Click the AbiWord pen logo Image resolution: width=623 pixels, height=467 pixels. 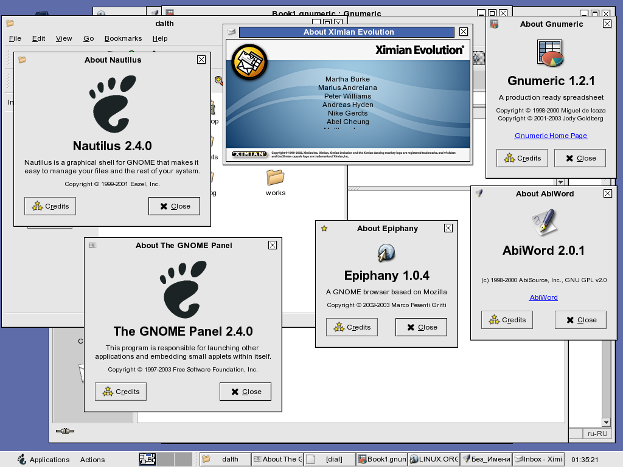(x=543, y=222)
